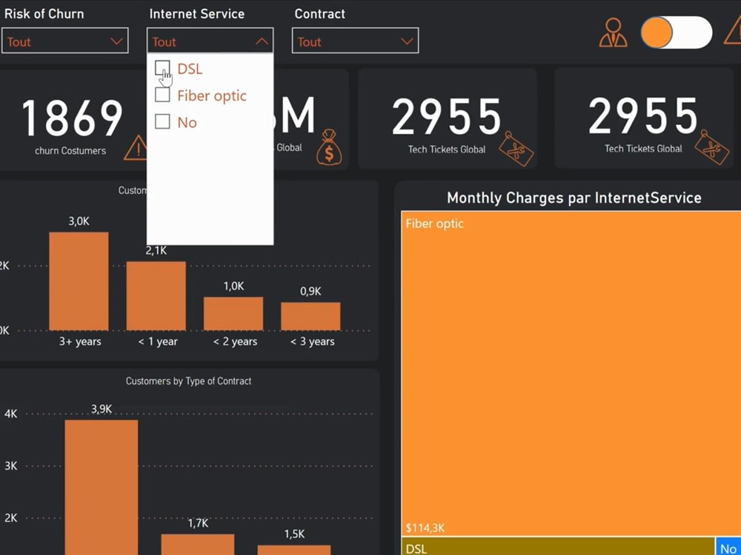
Task: Click the tools ticket icon on first Tech Tickets card
Action: [516, 149]
